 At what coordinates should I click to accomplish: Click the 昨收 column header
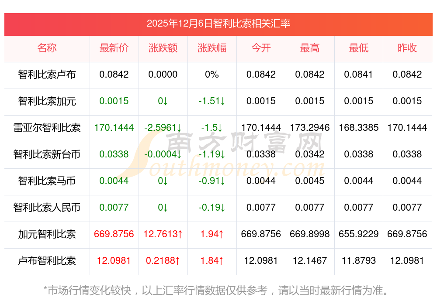coord(407,48)
